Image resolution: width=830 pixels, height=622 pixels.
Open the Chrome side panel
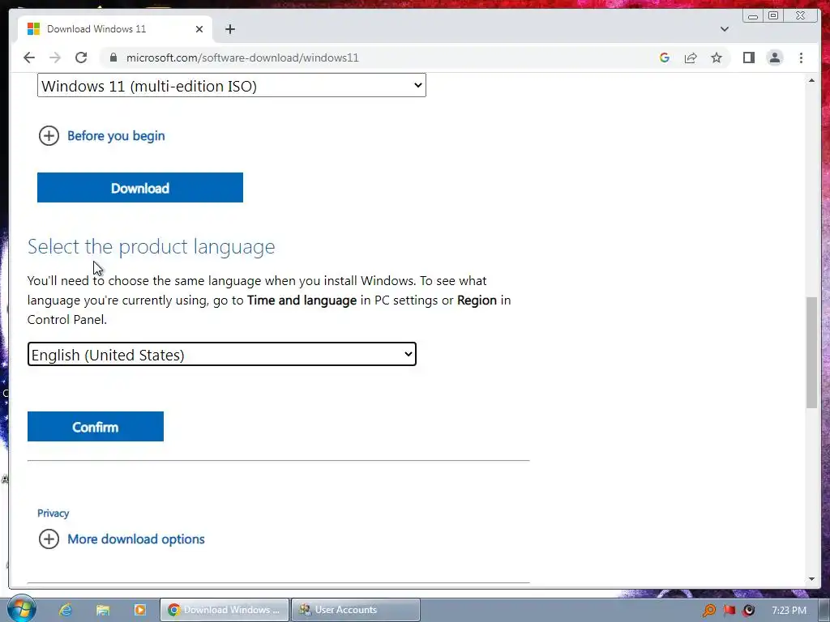[748, 58]
